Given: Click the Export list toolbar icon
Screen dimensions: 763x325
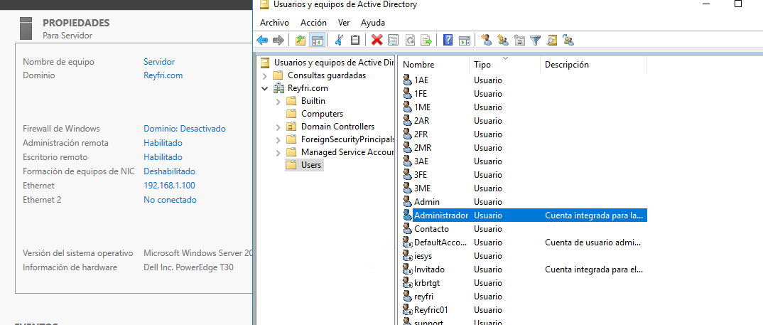Looking at the screenshot, I should pos(426,41).
